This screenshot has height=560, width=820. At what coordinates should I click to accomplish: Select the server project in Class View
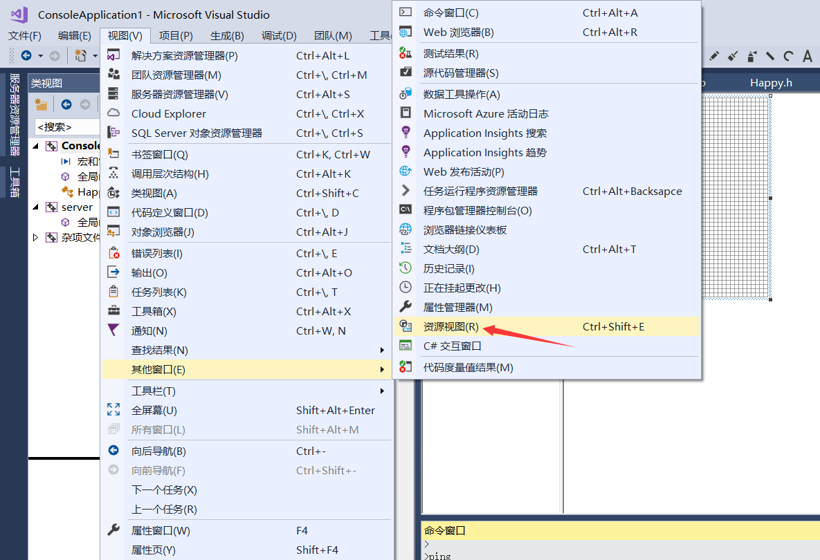(76, 207)
